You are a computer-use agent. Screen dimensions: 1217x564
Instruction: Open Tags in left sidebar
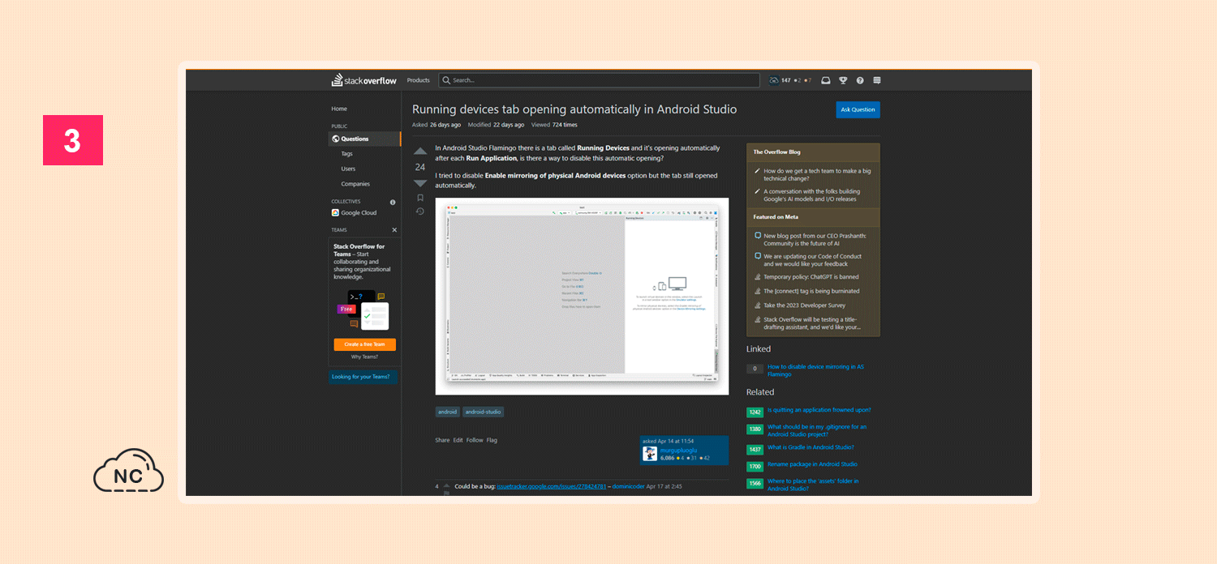(347, 154)
